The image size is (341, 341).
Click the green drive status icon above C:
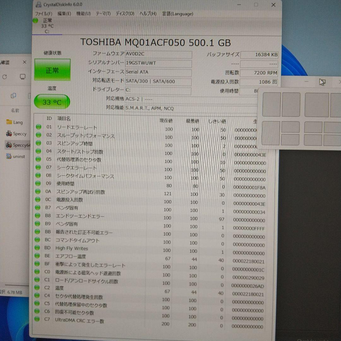[35, 21]
